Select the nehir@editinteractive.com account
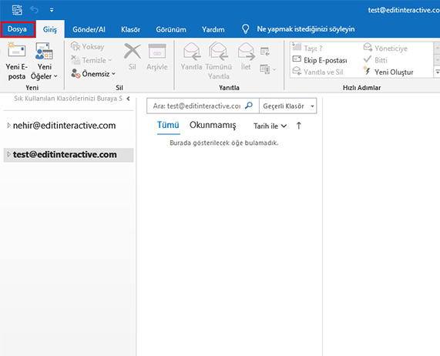This screenshot has width=440, height=356. tap(64, 126)
